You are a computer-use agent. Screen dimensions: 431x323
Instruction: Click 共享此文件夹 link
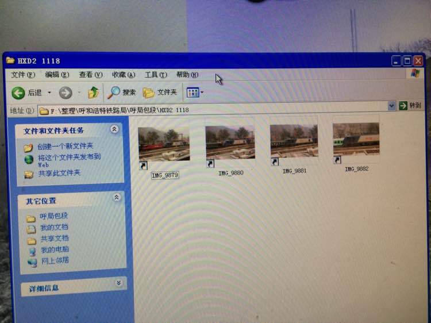pos(59,173)
